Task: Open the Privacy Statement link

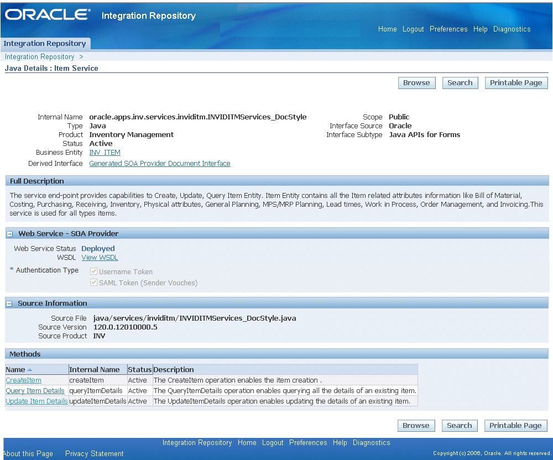Action: coord(95,454)
